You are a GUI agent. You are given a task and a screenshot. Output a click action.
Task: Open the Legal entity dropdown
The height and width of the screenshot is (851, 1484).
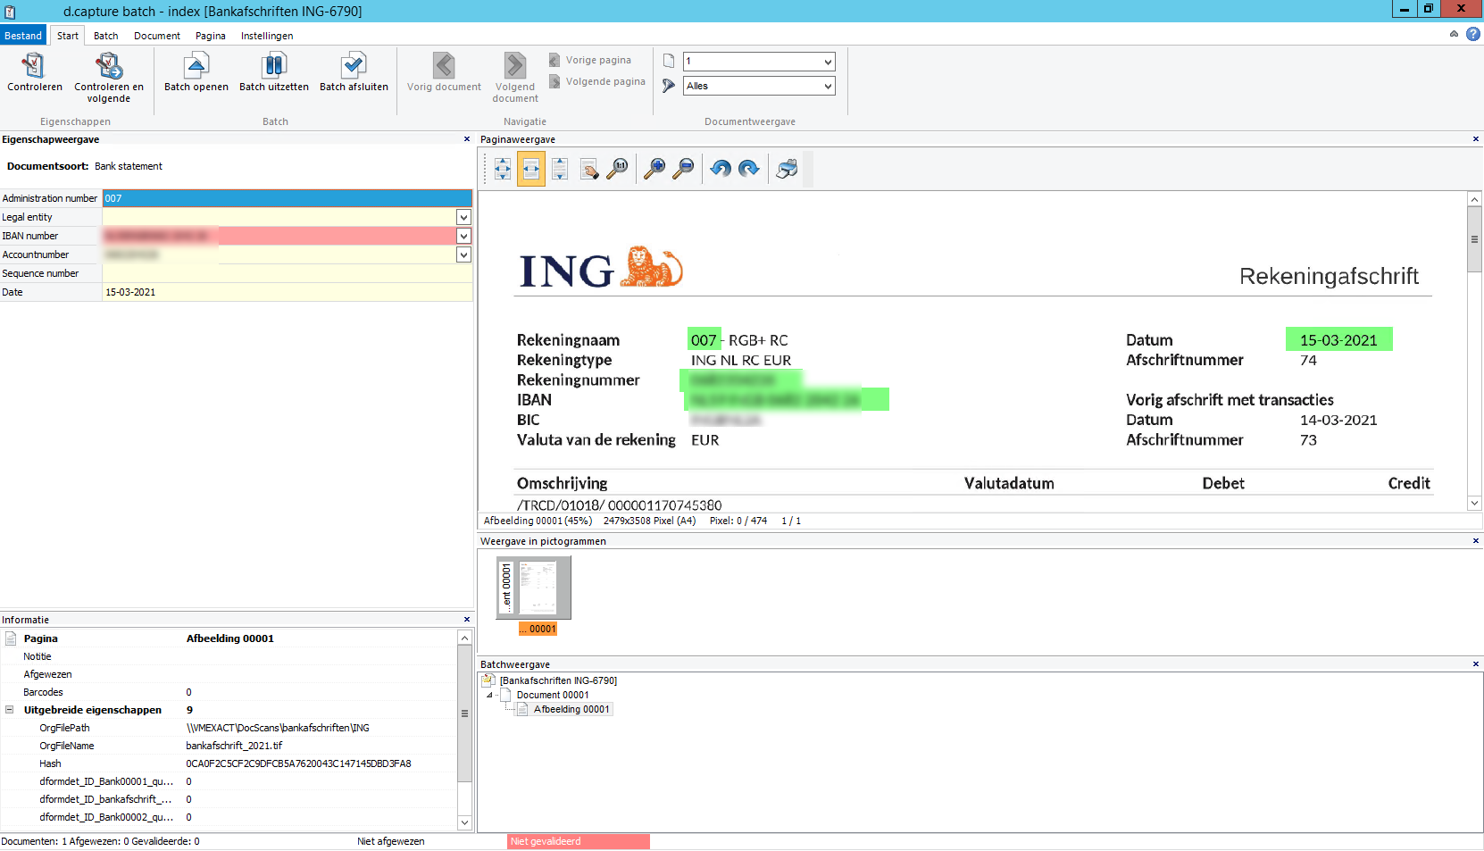coord(463,217)
